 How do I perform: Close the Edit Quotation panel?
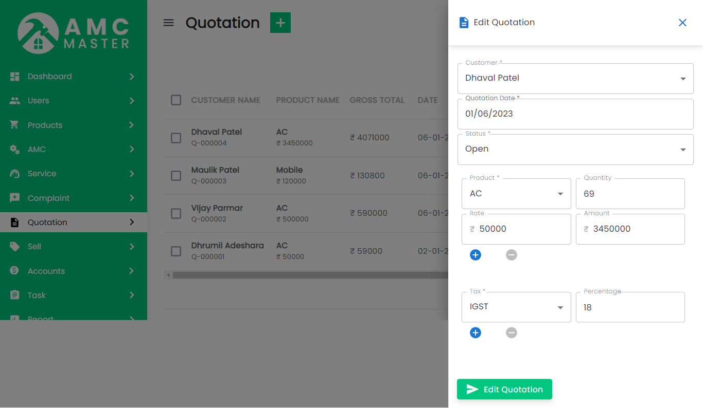click(x=682, y=23)
